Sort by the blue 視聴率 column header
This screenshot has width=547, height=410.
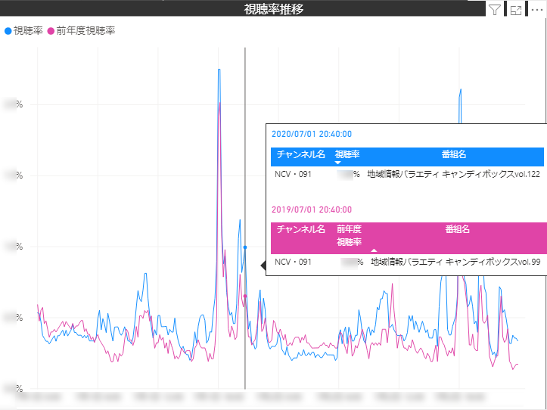coord(347,154)
